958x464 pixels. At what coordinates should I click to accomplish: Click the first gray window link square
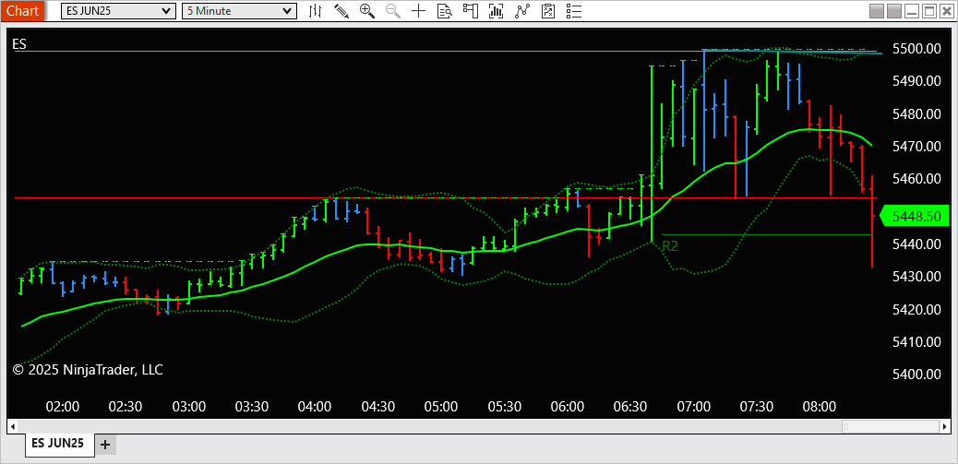tap(877, 11)
